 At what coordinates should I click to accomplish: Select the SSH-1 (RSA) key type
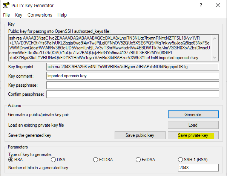click(193, 160)
